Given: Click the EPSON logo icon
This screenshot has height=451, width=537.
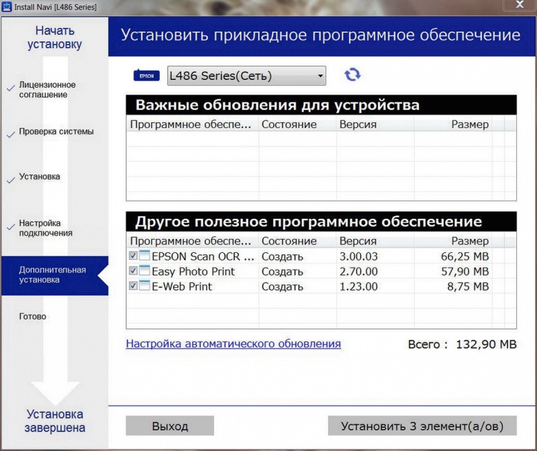Looking at the screenshot, I should pos(148,75).
